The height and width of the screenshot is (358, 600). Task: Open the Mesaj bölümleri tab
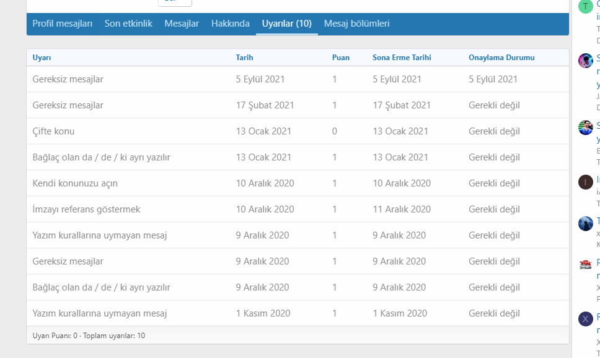click(357, 24)
